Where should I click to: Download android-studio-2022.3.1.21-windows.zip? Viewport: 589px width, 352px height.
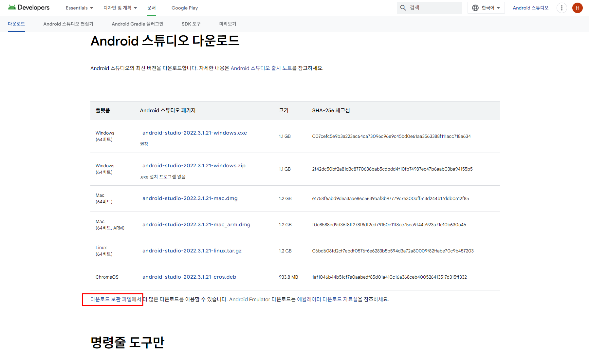[x=194, y=166]
